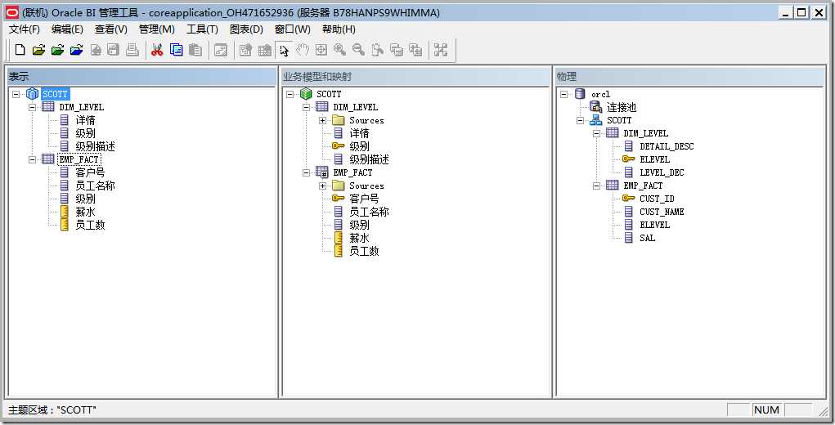This screenshot has width=835, height=425.
Task: Select 客户号 in 表示 pane
Action: [90, 172]
